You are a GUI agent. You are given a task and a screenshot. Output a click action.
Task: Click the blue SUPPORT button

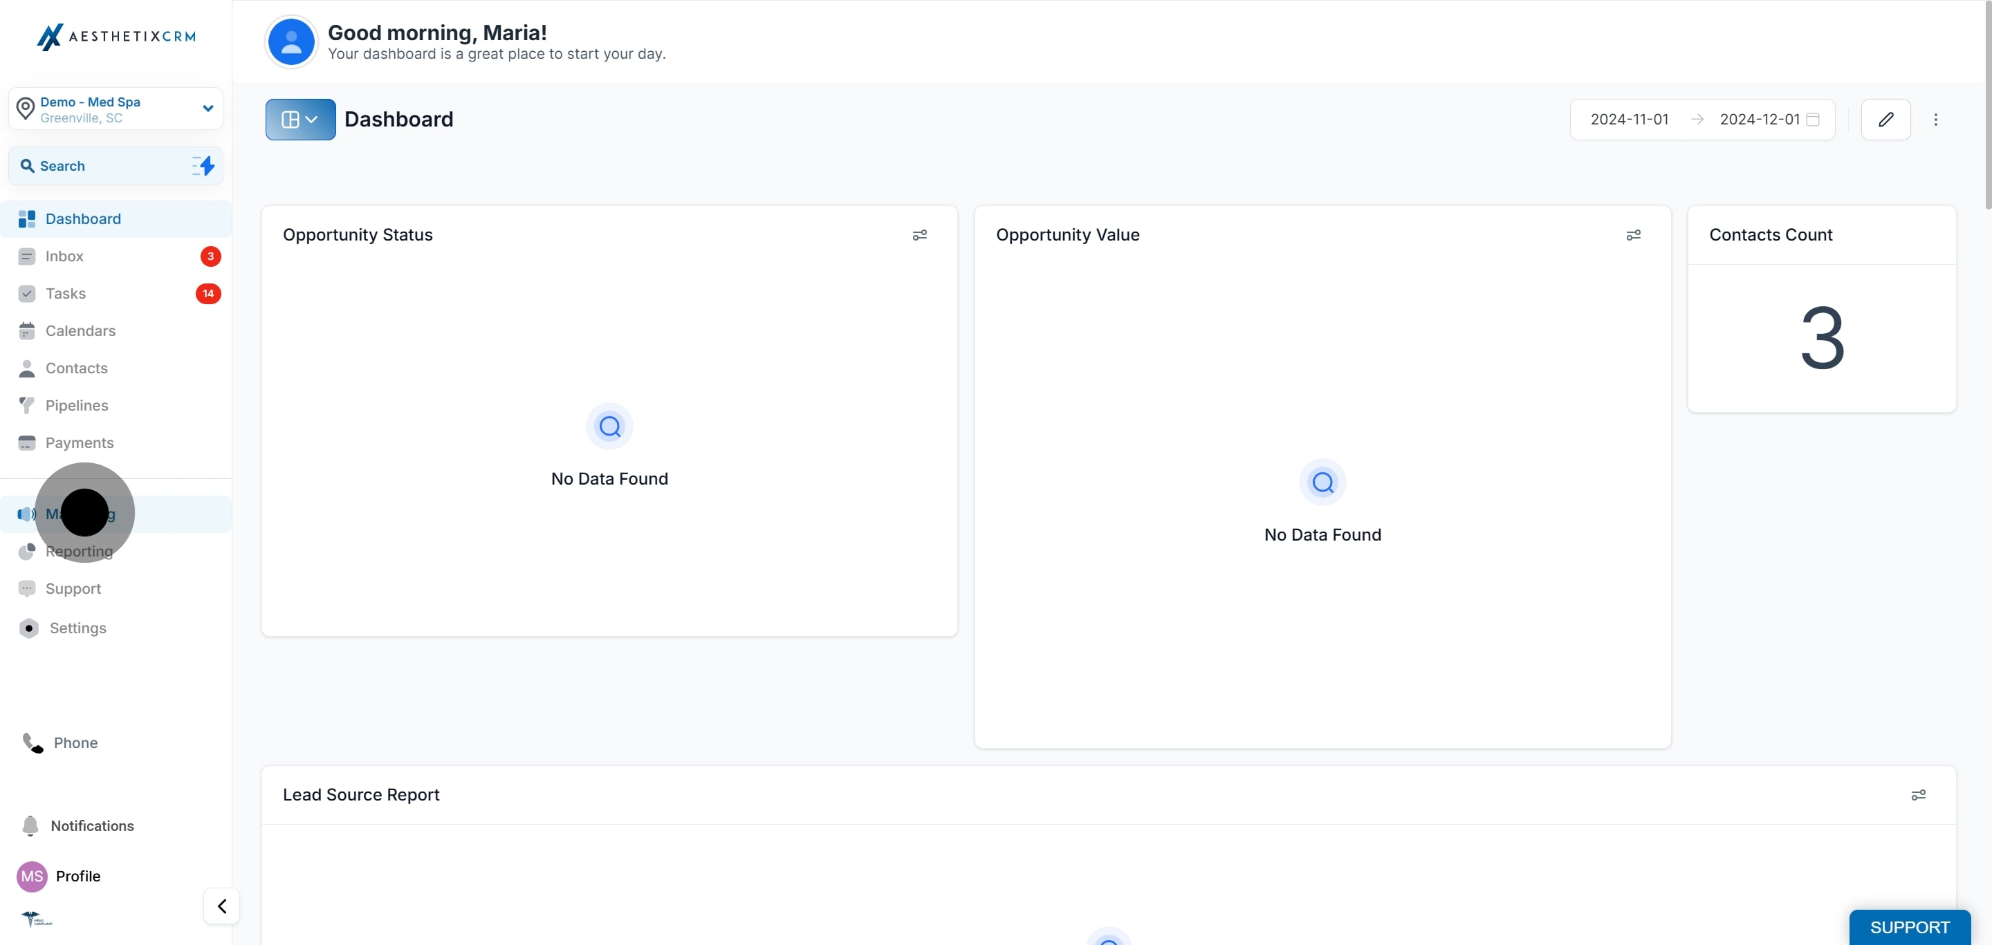[1908, 927]
